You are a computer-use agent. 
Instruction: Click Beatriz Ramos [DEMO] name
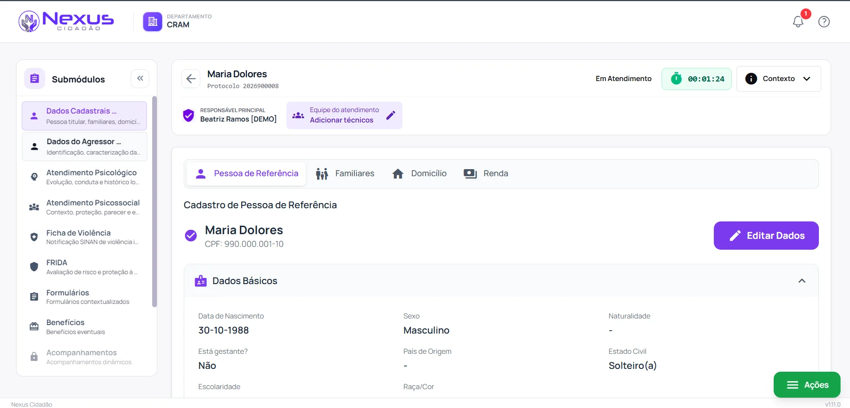tap(238, 119)
